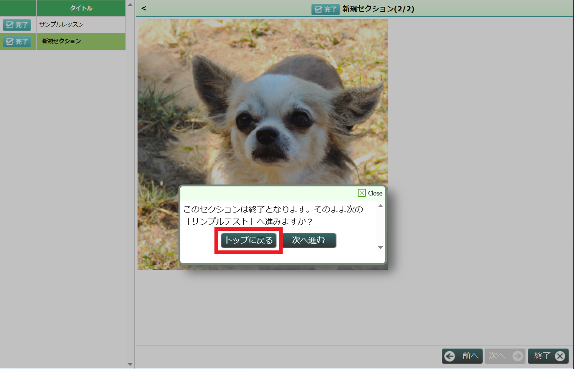The image size is (574, 369).
Task: Click dialog scrollbar up arrow
Action: [x=381, y=206]
